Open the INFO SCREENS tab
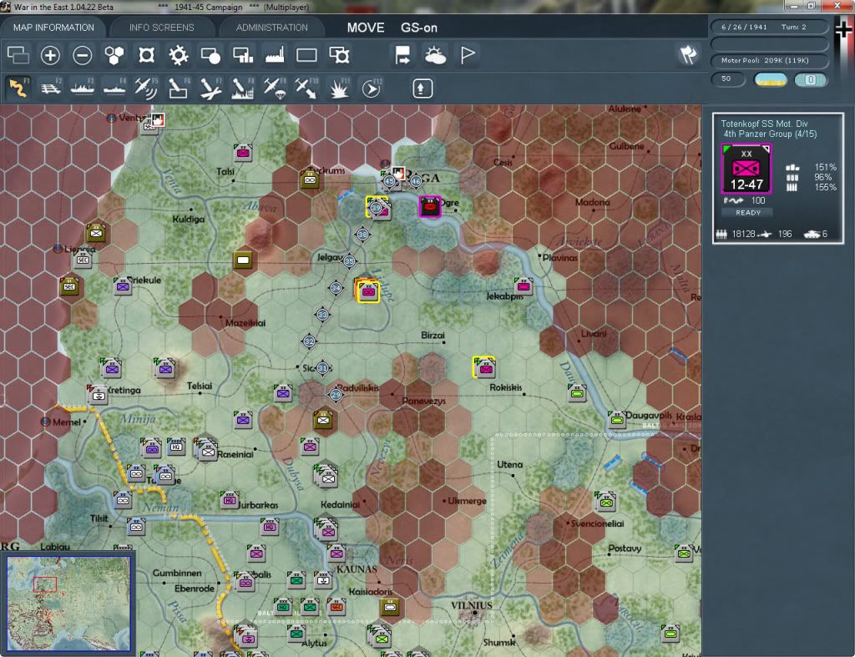 161,28
